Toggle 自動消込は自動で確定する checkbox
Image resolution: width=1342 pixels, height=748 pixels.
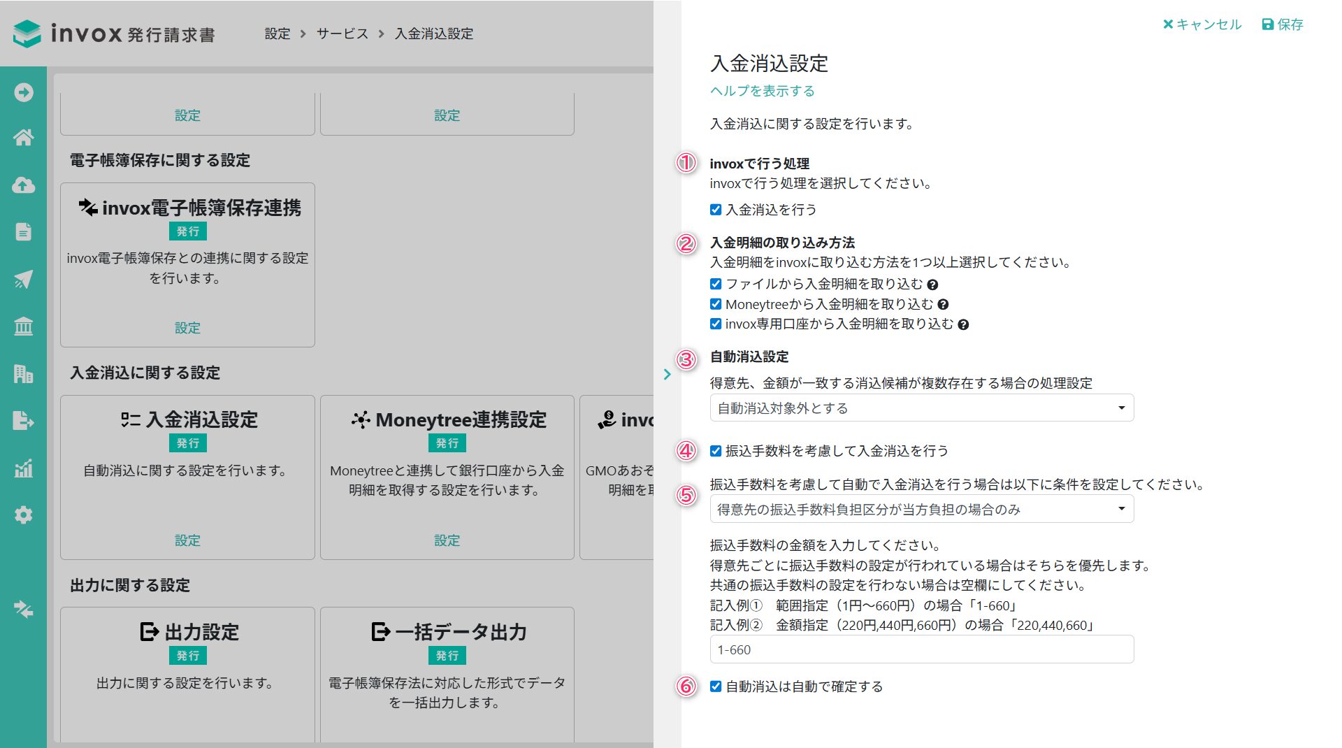point(716,686)
